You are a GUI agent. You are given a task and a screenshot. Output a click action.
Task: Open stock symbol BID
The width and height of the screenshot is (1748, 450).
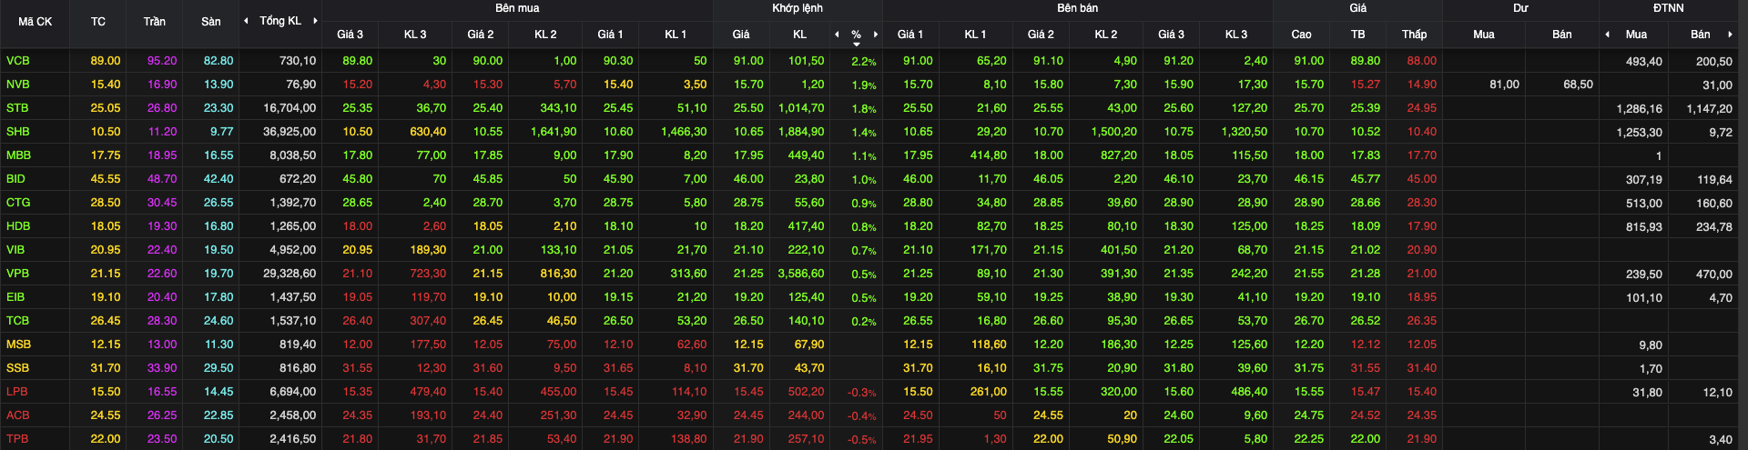coord(15,179)
